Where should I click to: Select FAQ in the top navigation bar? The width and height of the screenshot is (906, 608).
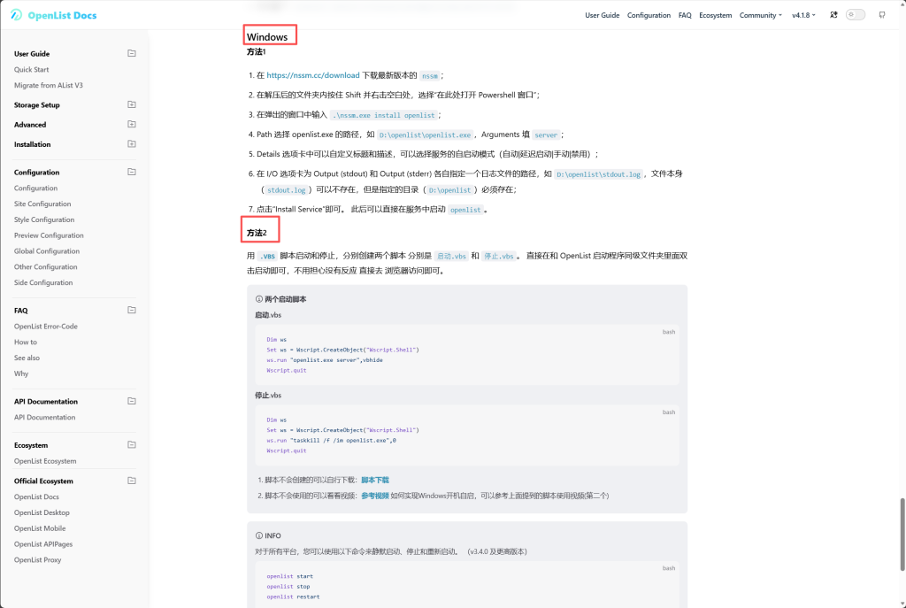tap(685, 15)
